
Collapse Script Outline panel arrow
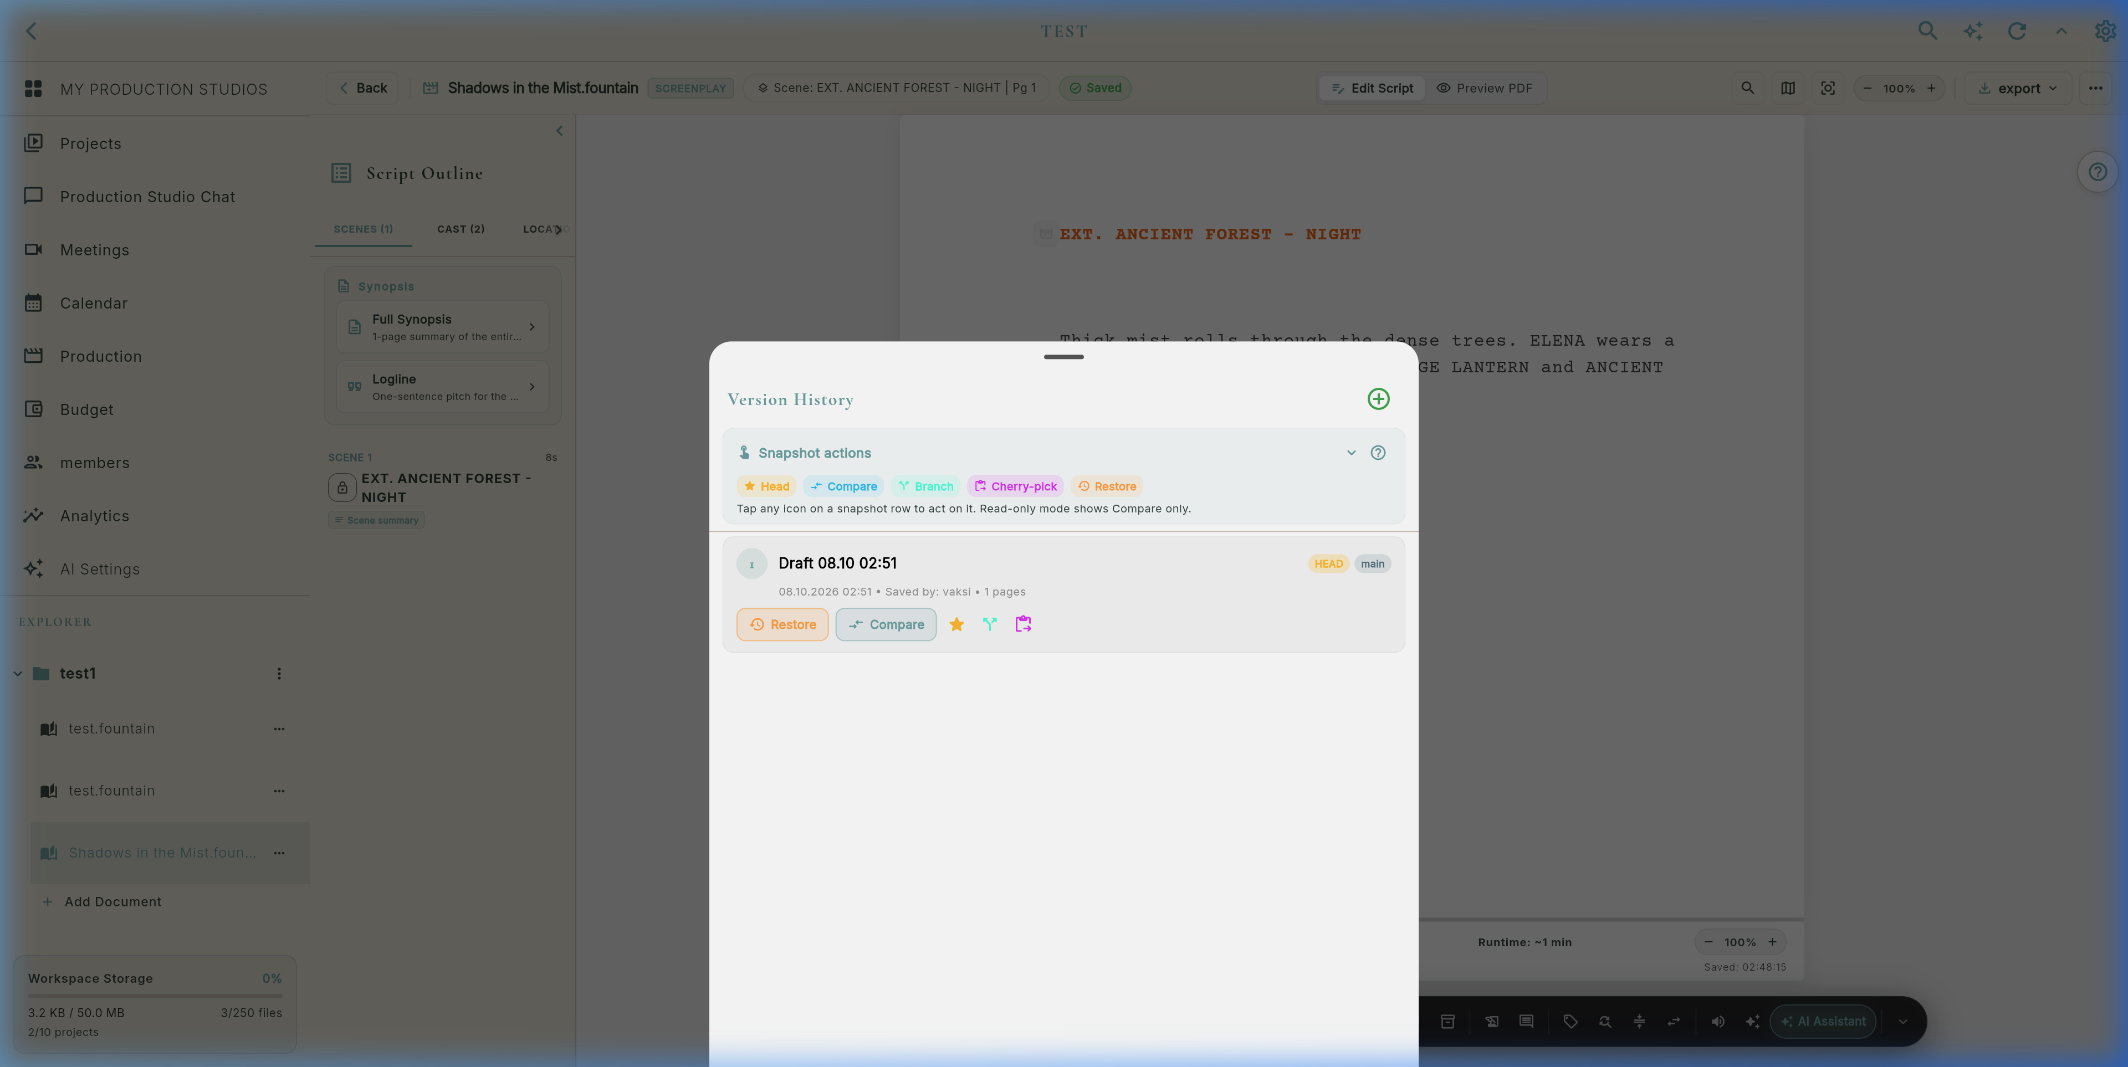[x=559, y=131]
